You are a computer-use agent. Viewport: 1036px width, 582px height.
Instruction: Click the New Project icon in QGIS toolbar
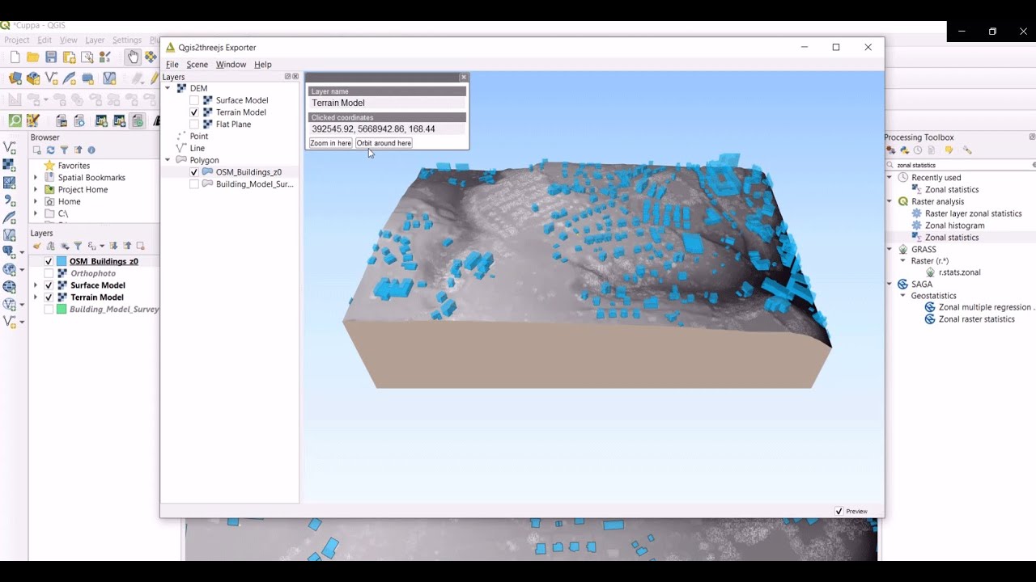point(15,57)
